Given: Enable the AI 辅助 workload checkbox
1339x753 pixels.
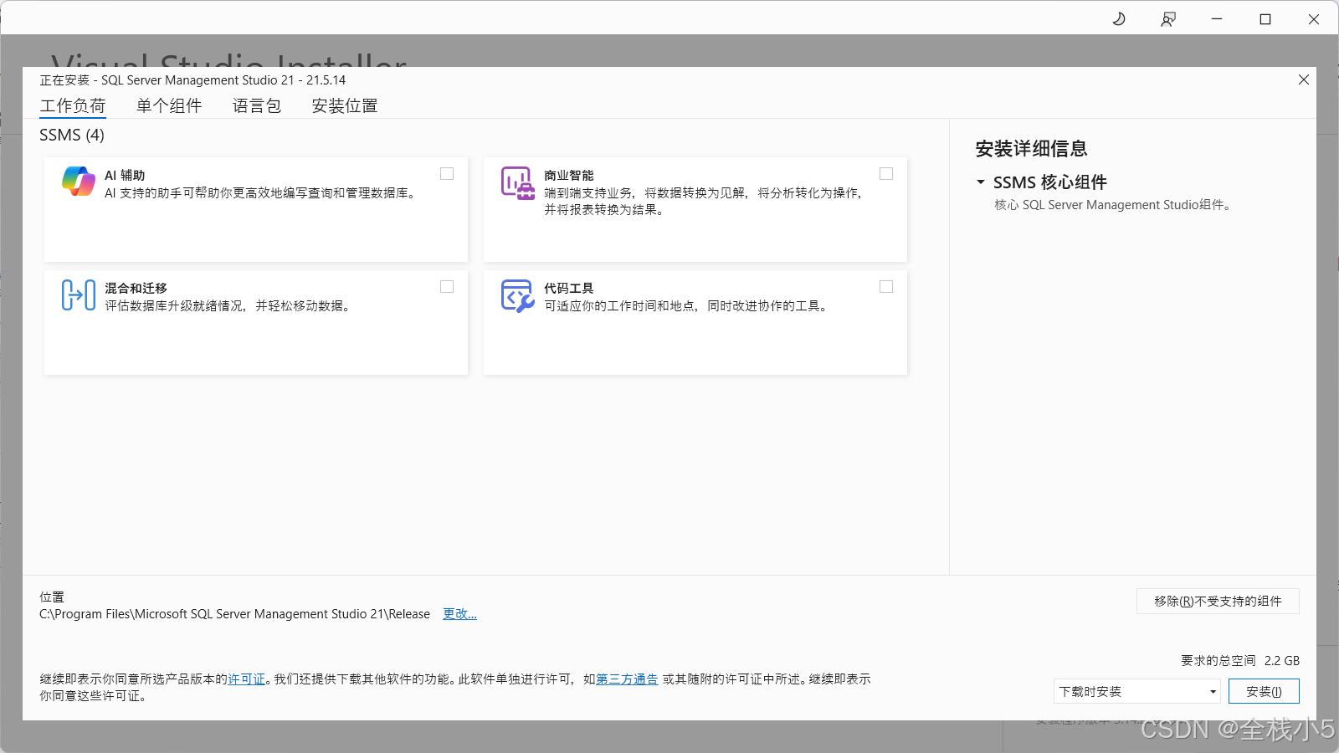Looking at the screenshot, I should (447, 174).
